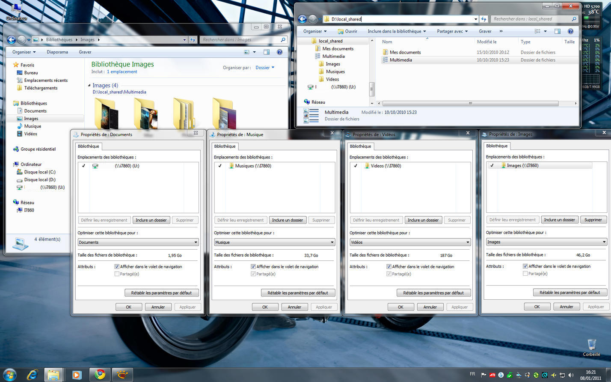Screen dimensions: 611x382
Task: Uncheck navigation pane display in Documents properties
Action: pyautogui.click(x=117, y=266)
